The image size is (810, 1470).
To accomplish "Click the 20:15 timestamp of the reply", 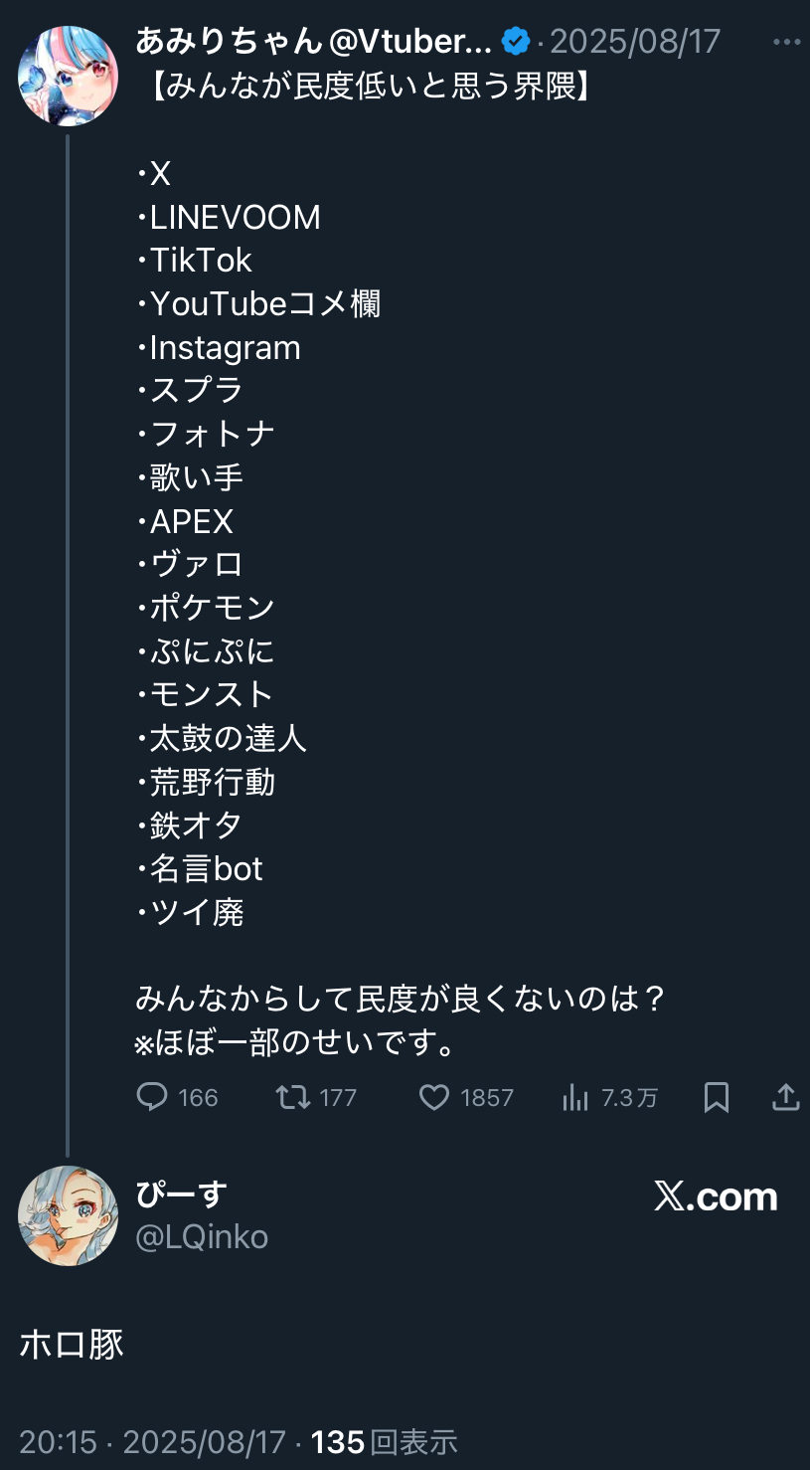I will pos(58,1441).
